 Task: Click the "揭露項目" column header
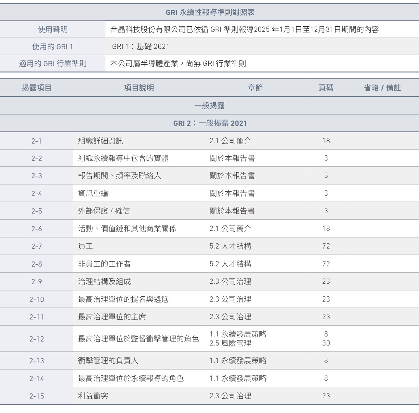pos(36,88)
